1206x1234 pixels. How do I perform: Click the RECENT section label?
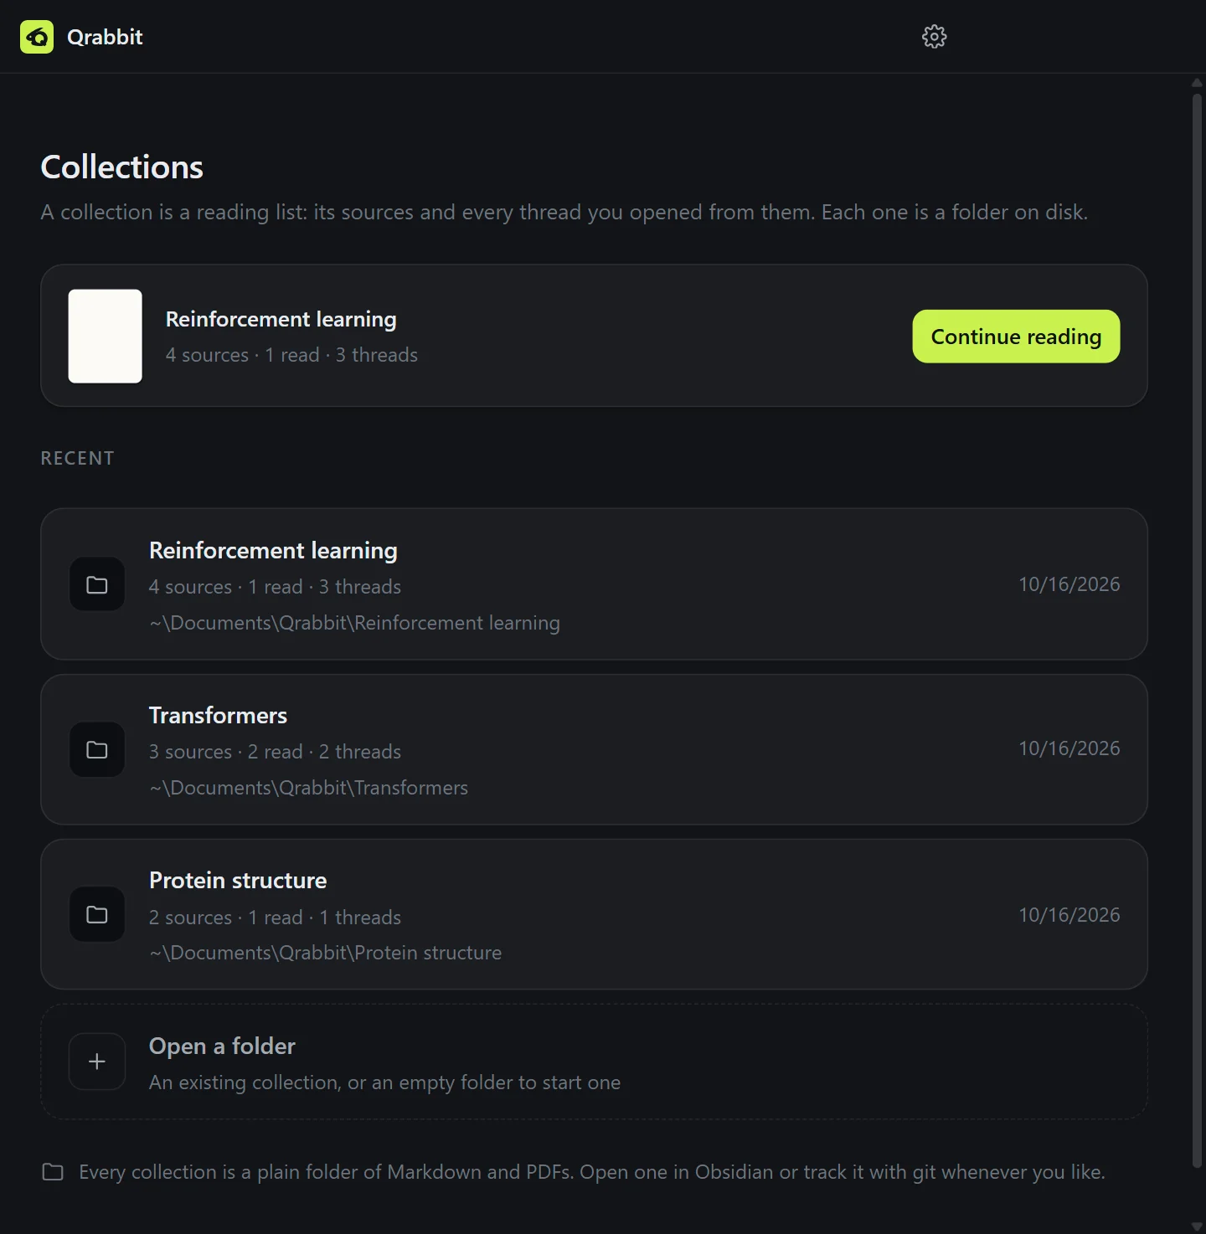77,458
